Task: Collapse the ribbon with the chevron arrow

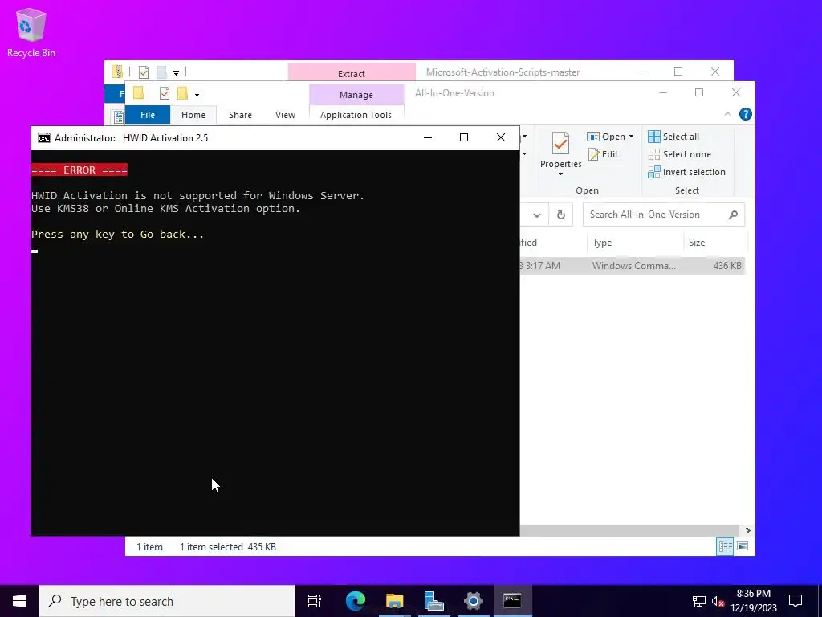Action: [x=727, y=114]
